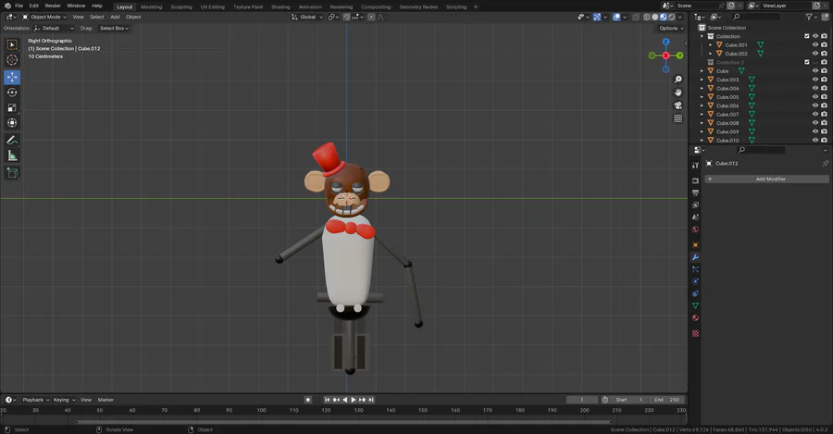Open the Particles properties tab
The width and height of the screenshot is (833, 434).
(x=695, y=269)
